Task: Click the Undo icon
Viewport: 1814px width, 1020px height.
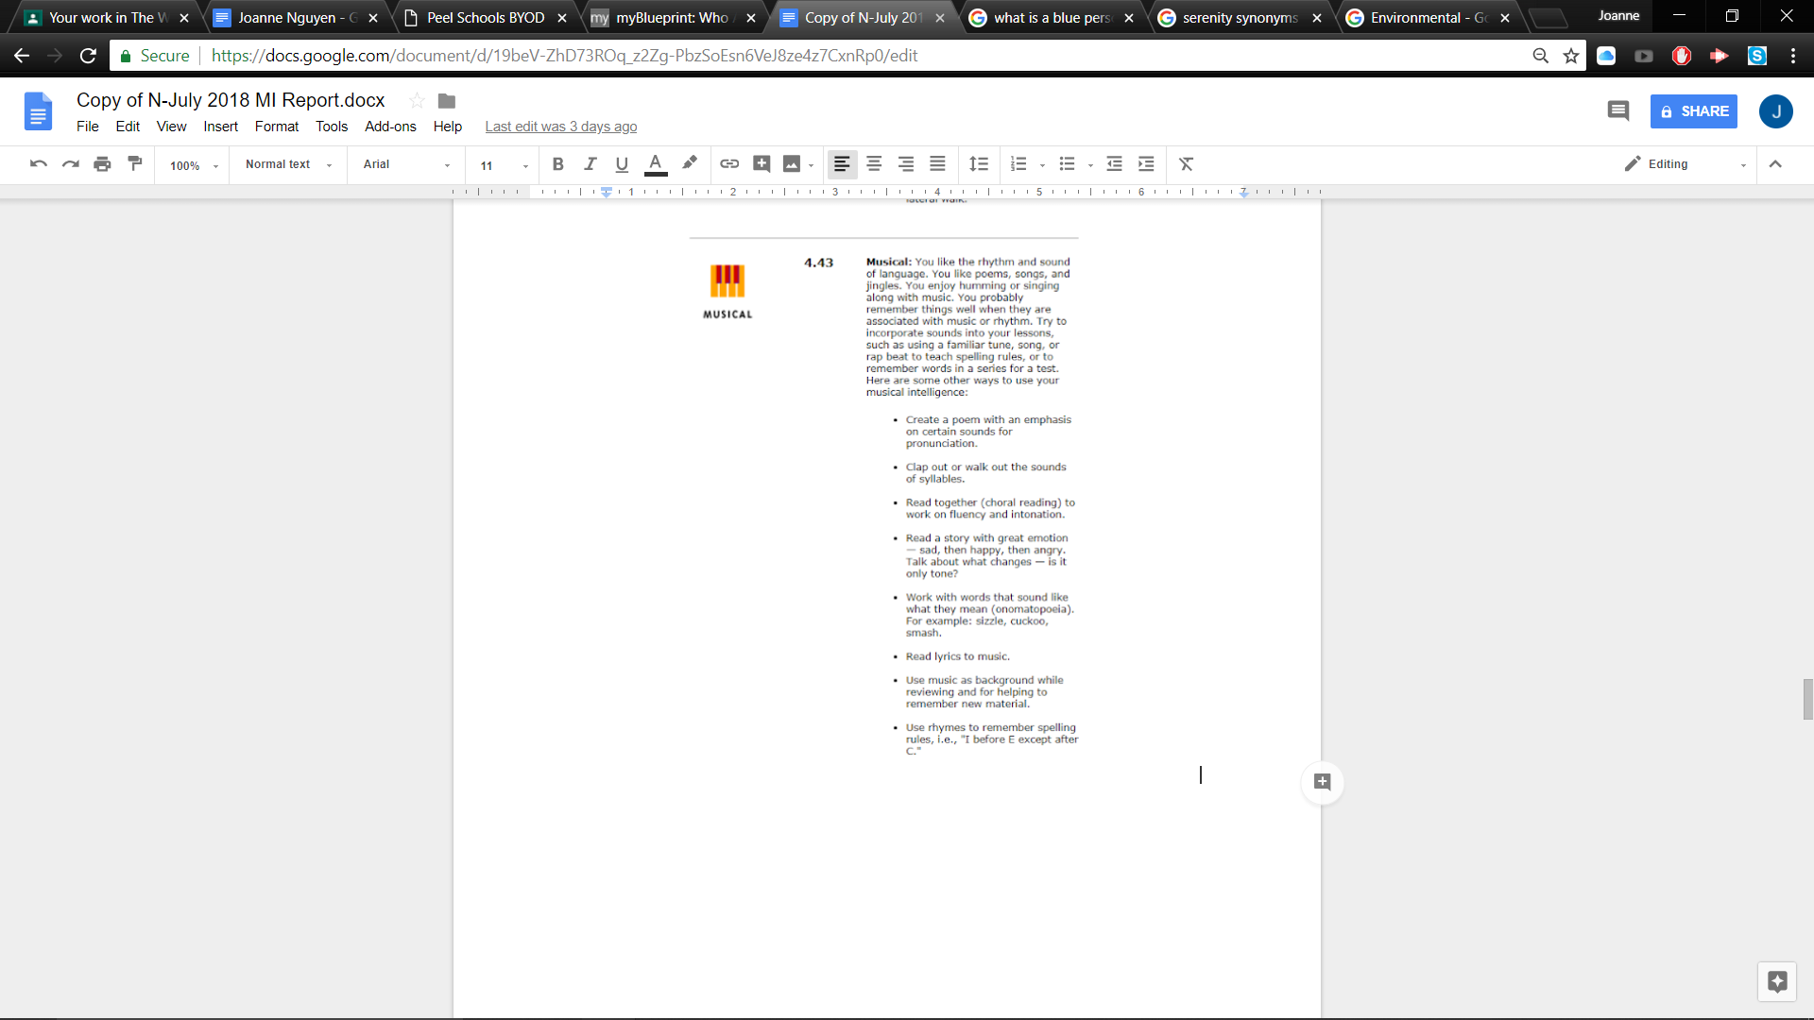Action: (x=39, y=164)
